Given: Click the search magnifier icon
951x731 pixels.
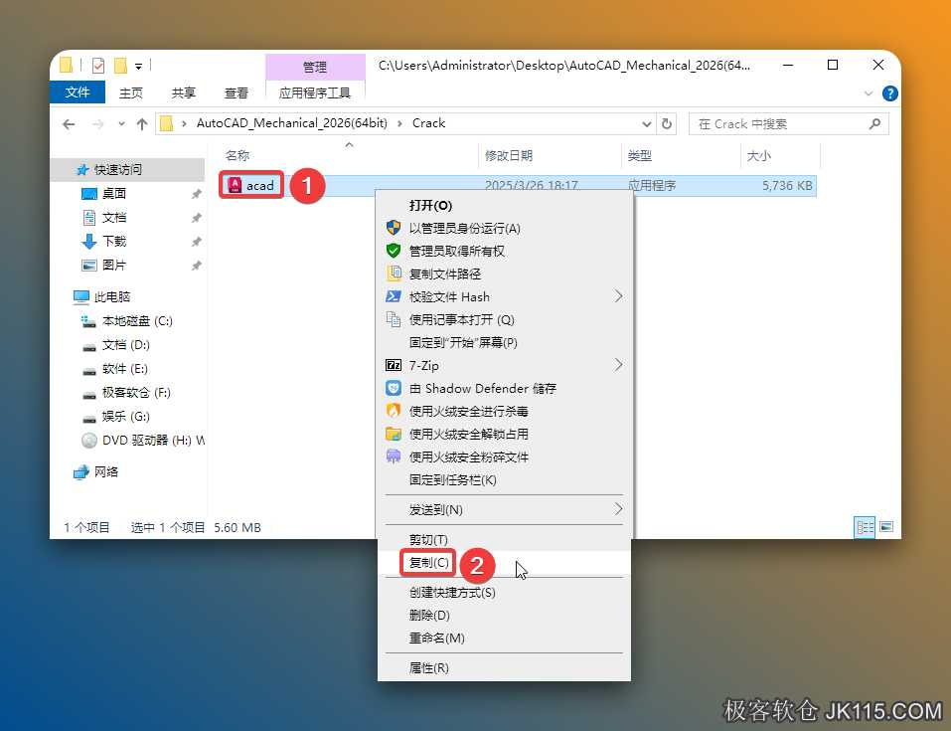Looking at the screenshot, I should tap(874, 124).
